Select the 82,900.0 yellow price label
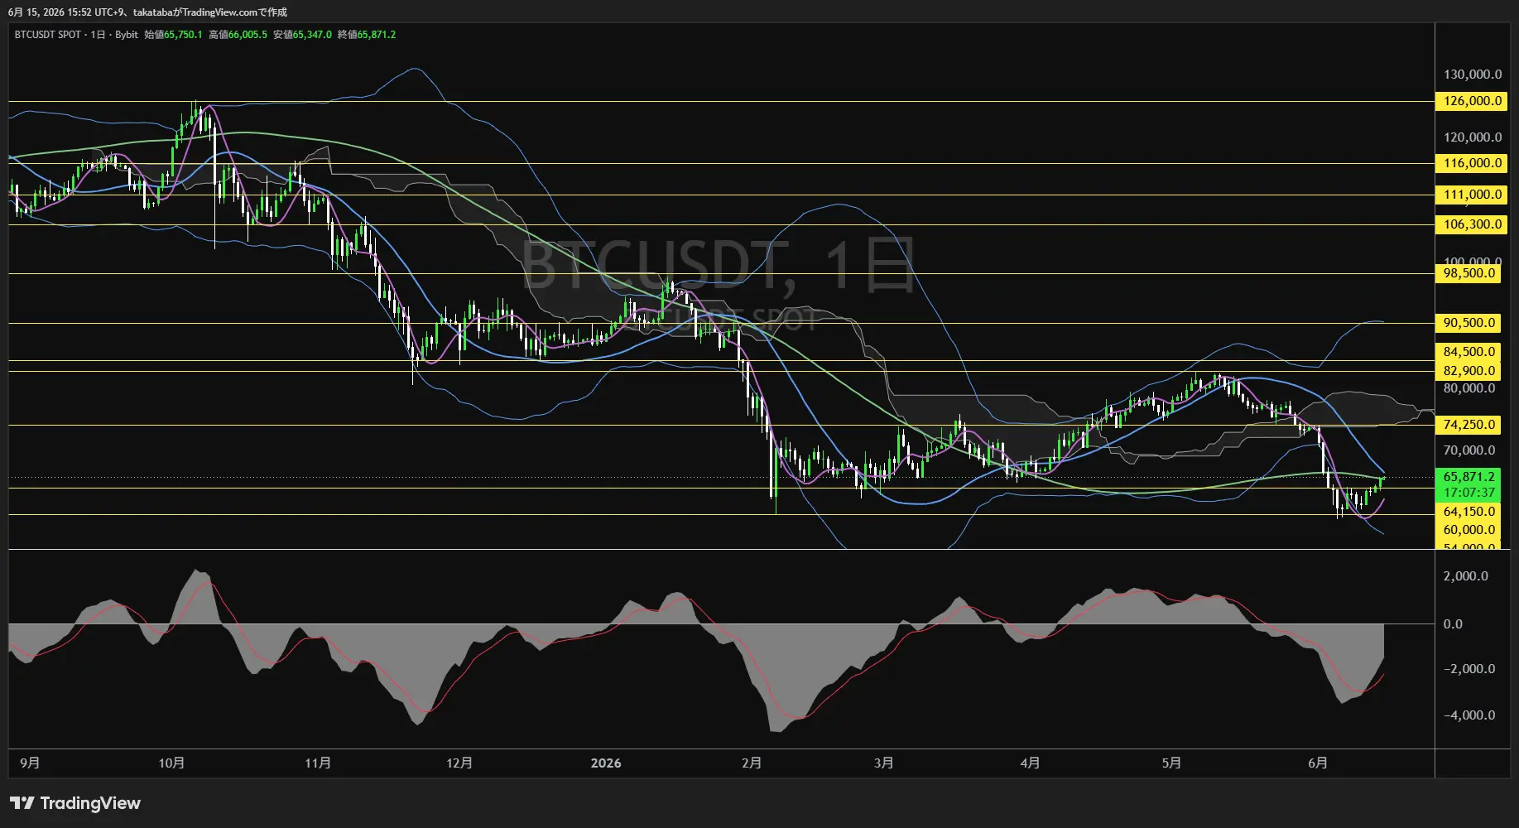 pos(1469,371)
